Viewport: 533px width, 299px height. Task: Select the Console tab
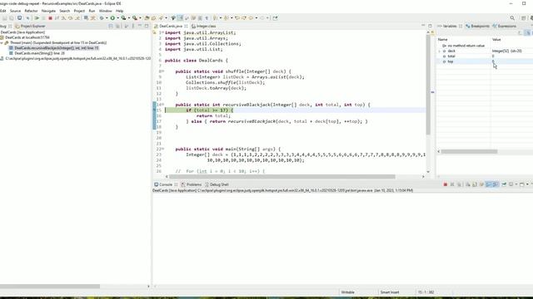point(163,184)
